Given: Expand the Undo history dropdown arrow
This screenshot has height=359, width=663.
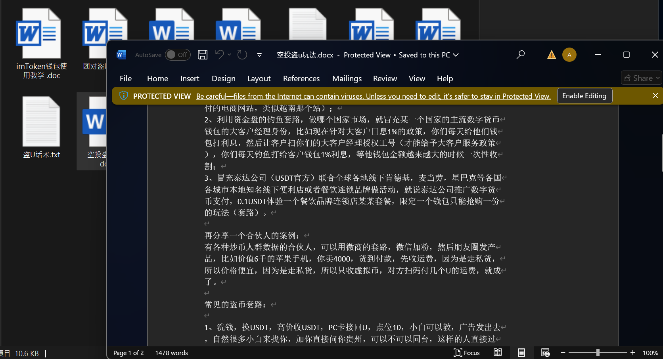Looking at the screenshot, I should 230,55.
